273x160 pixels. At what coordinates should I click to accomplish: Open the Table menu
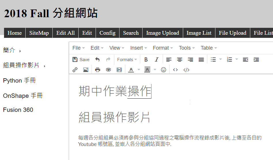(x=209, y=48)
